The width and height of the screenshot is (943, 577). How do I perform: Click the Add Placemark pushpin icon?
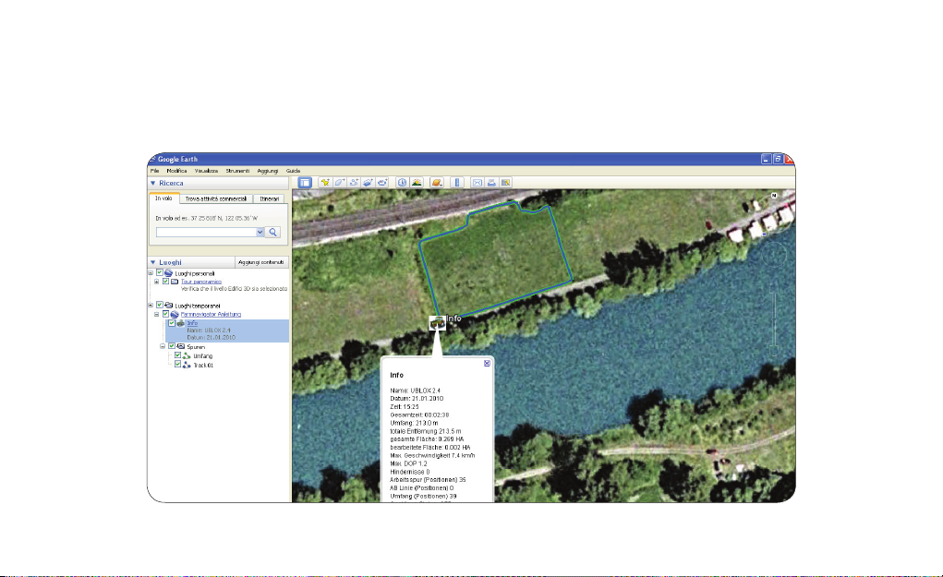325,182
